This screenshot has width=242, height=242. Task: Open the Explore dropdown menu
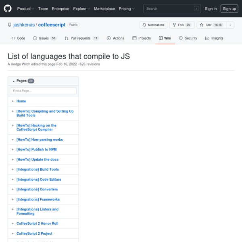click(x=81, y=8)
